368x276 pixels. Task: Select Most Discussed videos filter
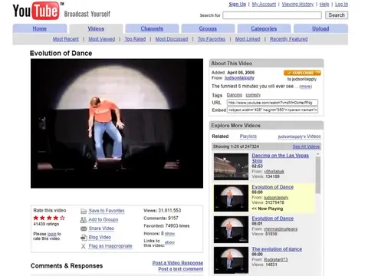pos(172,39)
